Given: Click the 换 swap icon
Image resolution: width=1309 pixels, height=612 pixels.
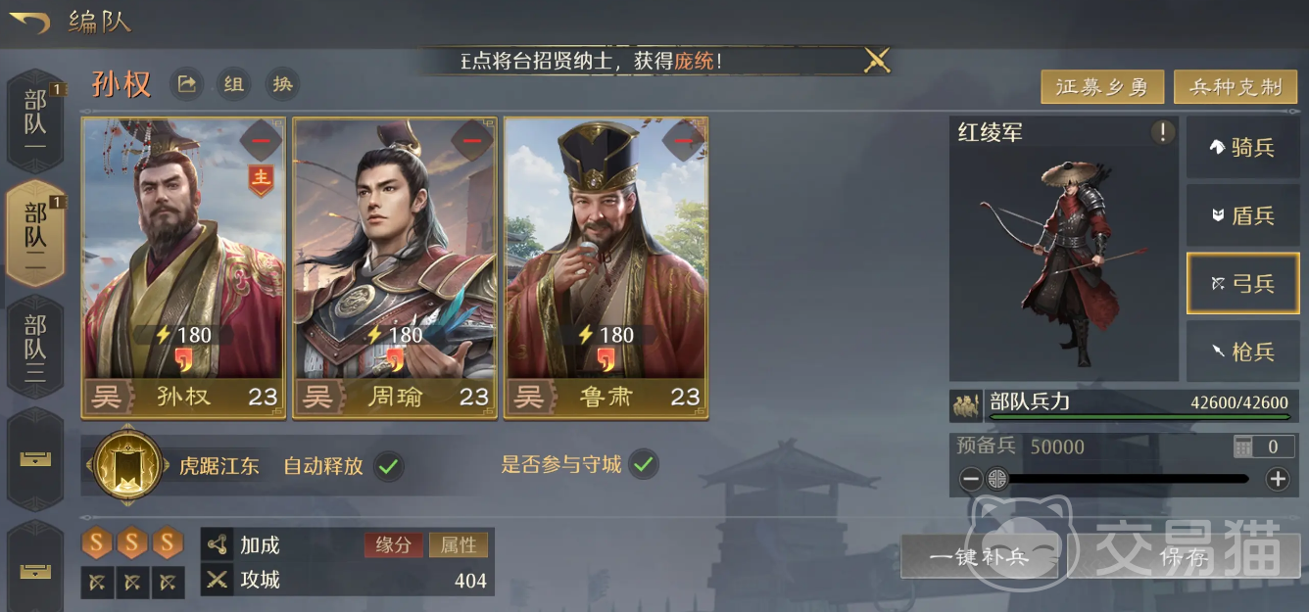Looking at the screenshot, I should tap(282, 84).
